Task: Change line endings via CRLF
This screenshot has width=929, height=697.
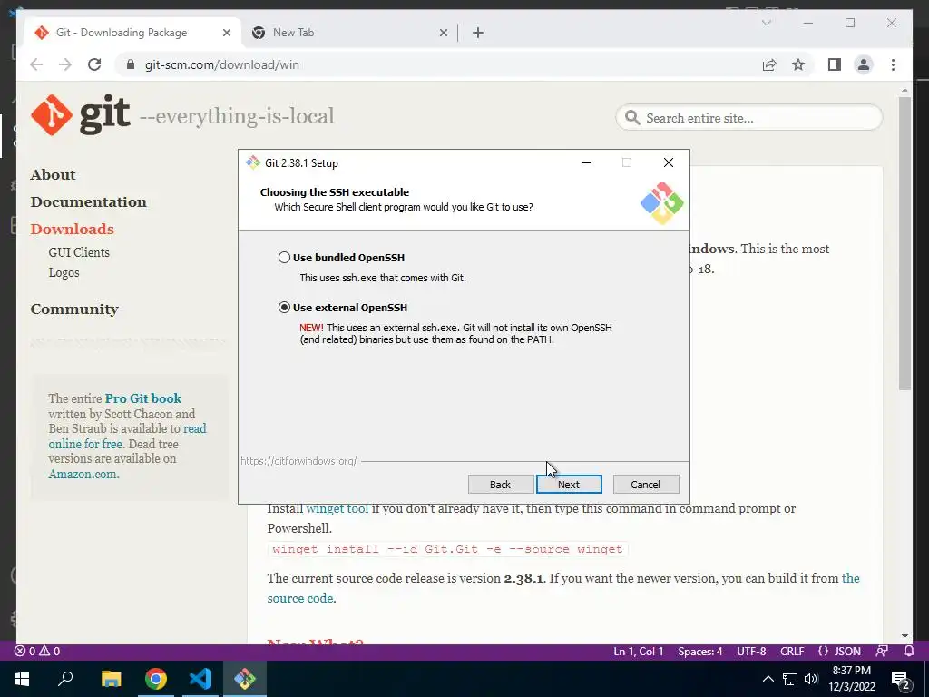Action: [x=792, y=652]
